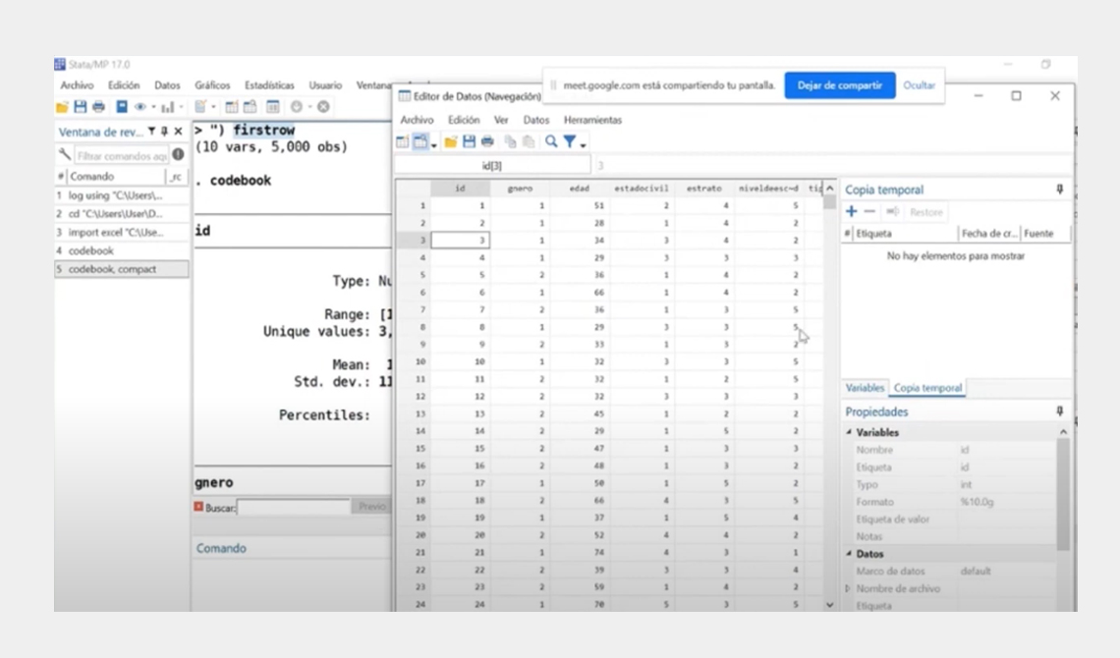Collapse the Datos section in Propiedades
1120x658 pixels.
tap(849, 554)
